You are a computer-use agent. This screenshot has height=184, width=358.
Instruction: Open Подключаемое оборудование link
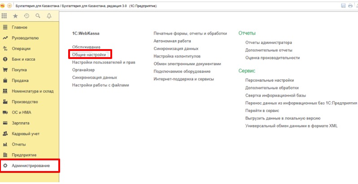click(182, 71)
